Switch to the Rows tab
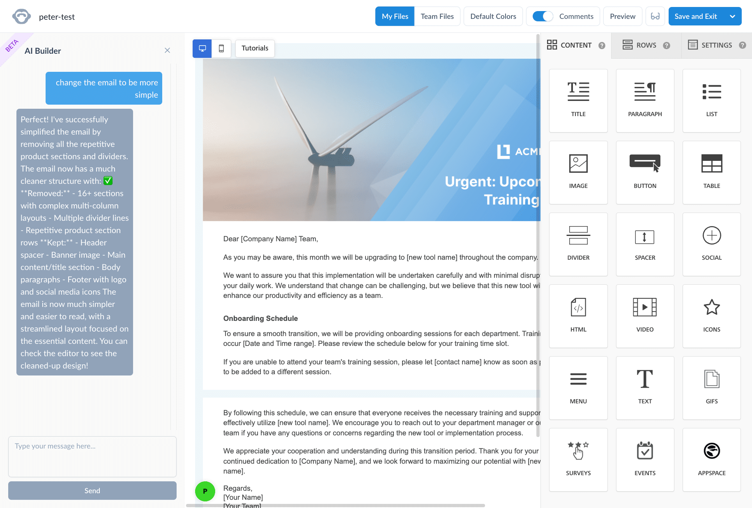Image resolution: width=752 pixels, height=508 pixels. coord(640,45)
